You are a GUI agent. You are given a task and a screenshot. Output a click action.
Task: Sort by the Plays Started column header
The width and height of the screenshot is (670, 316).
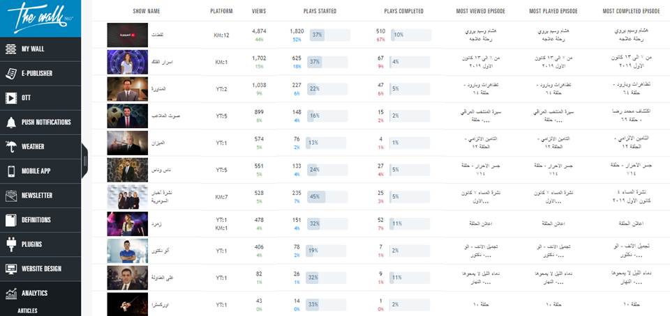pos(320,11)
